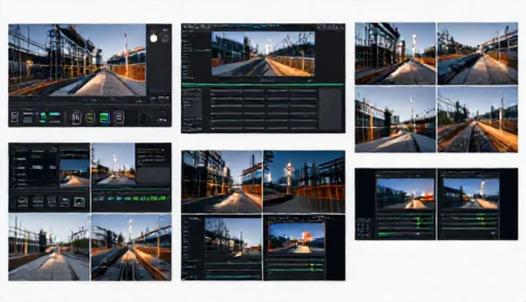Click the green marker on the bottom-right left-hand timeline

pyautogui.click(x=418, y=221)
